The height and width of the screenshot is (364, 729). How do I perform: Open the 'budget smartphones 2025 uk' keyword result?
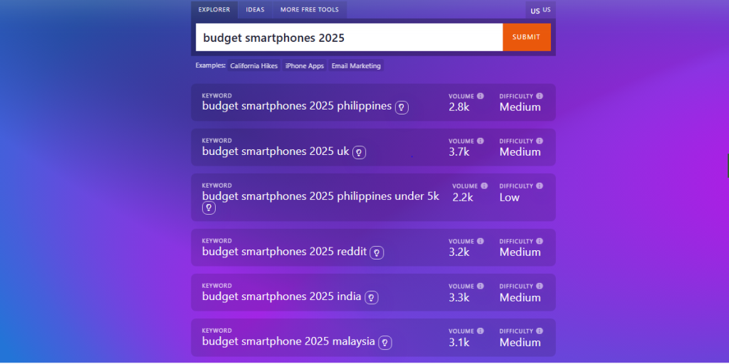tap(276, 151)
